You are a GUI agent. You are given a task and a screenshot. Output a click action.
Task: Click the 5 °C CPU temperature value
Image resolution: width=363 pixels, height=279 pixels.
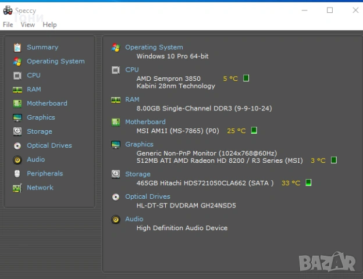coord(230,78)
